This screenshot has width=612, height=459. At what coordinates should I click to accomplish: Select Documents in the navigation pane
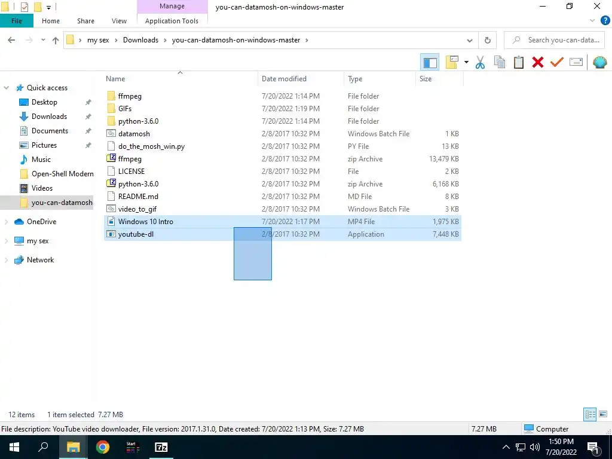(x=50, y=131)
